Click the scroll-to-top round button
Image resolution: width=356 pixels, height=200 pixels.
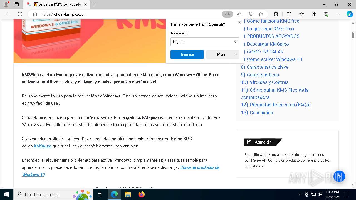339,176
